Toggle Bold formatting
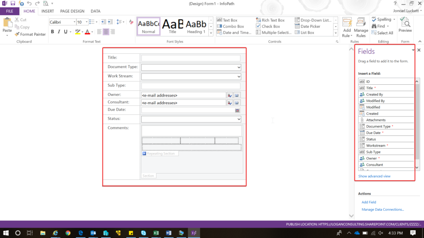Viewport: 424px width, 238px height. (x=53, y=31)
